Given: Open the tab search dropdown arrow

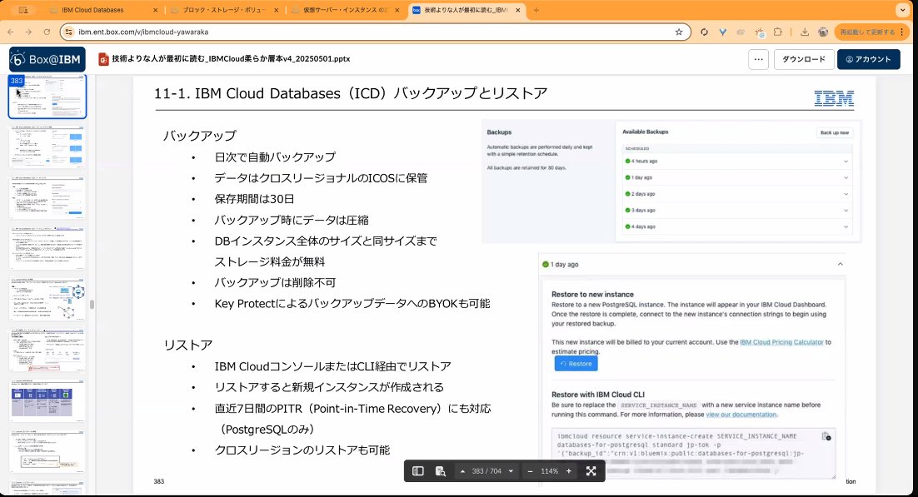Looking at the screenshot, I should coord(903,10).
